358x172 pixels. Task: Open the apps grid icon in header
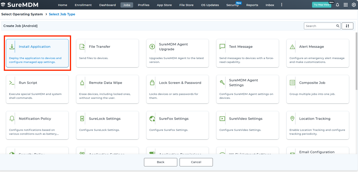click(x=345, y=5)
